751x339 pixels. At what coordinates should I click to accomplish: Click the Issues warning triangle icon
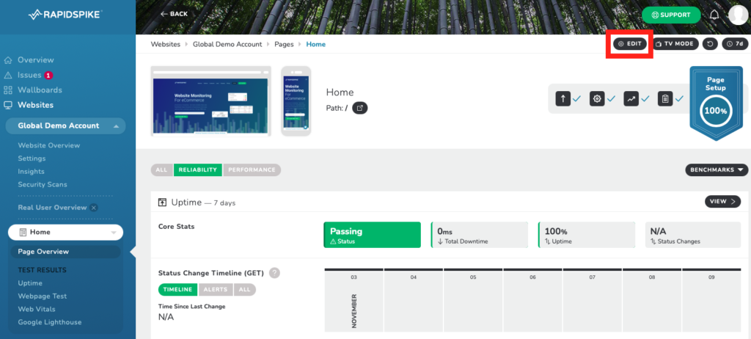(7, 76)
